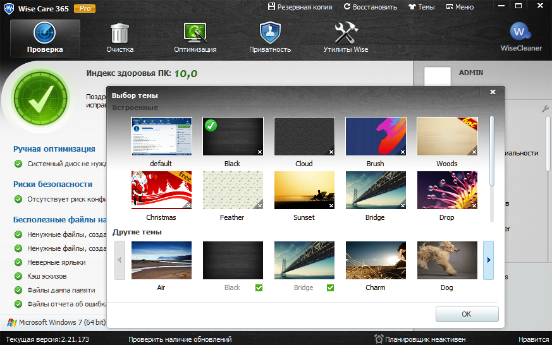Open Ручная оптимизация section heading
The width and height of the screenshot is (552, 345).
tap(54, 148)
